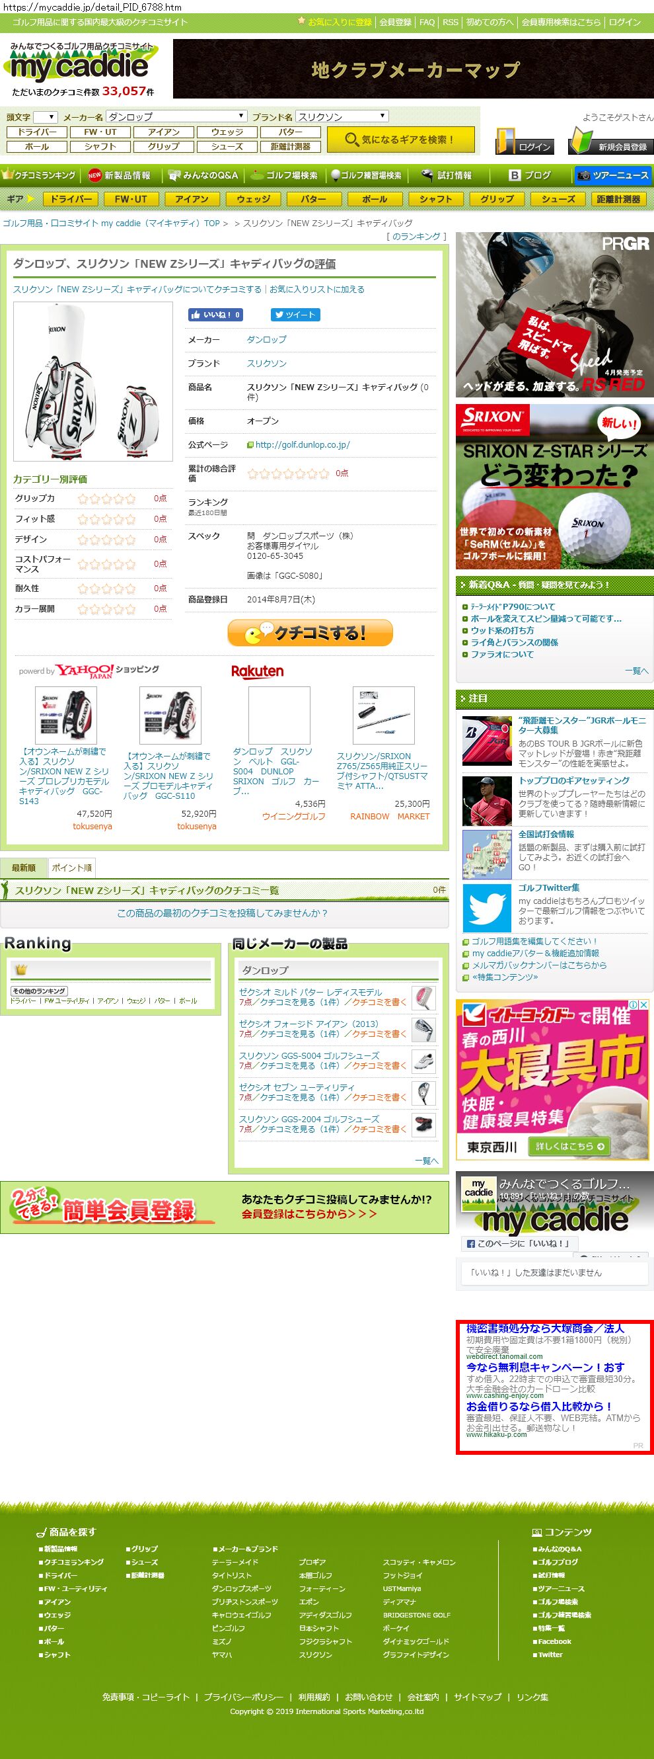Click the ウェッジ search category button
The width and height of the screenshot is (654, 1759).
[227, 132]
